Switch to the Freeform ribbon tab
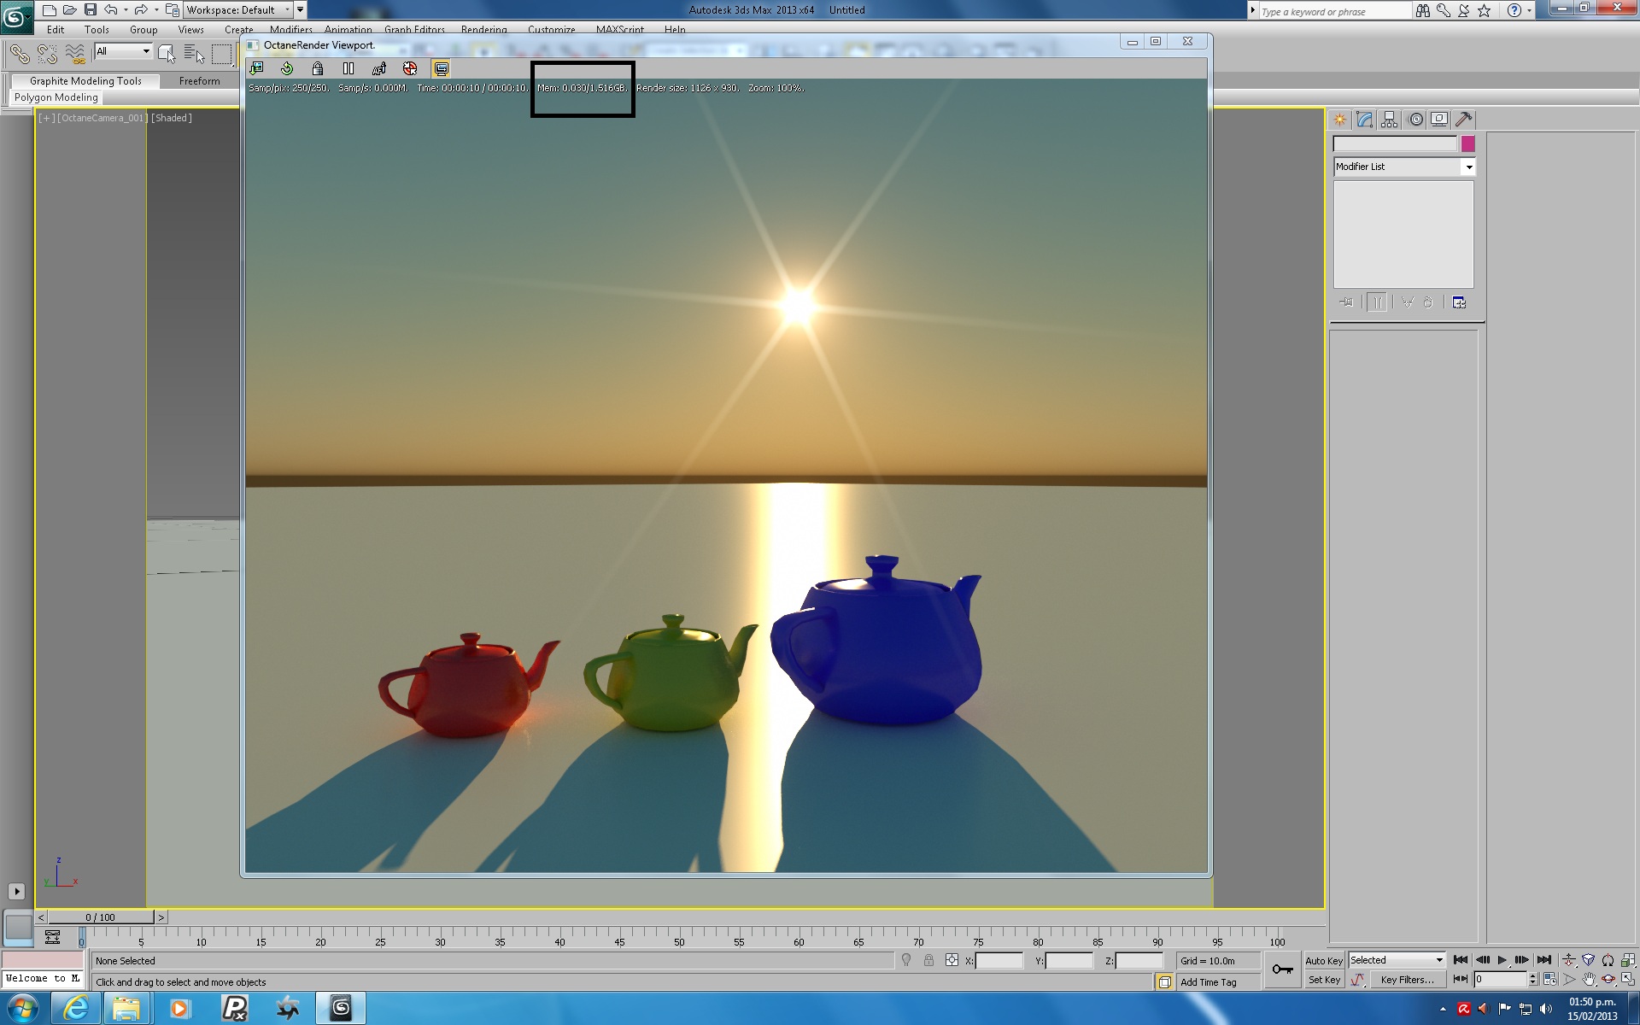This screenshot has height=1025, width=1640. click(199, 81)
